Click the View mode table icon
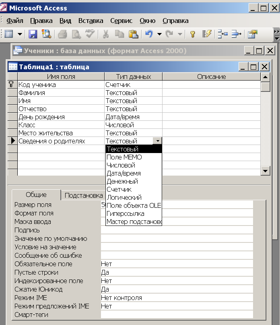This screenshot has width=280, height=325. click(x=9, y=34)
